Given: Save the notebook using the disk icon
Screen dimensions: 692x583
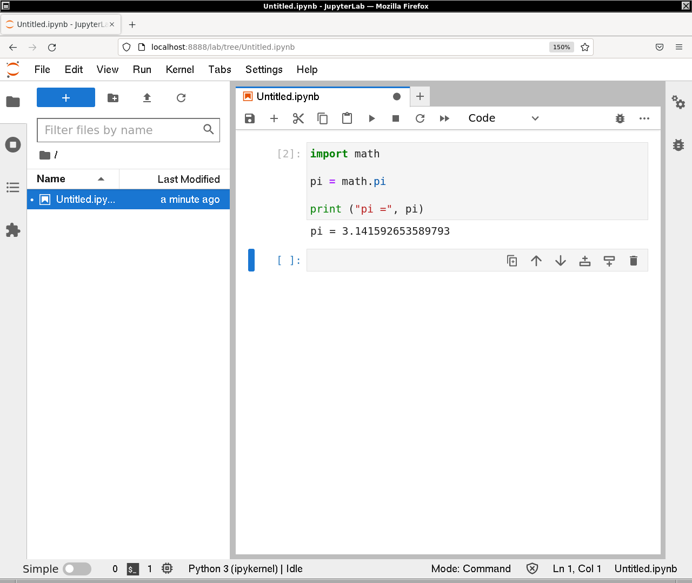Looking at the screenshot, I should [249, 118].
